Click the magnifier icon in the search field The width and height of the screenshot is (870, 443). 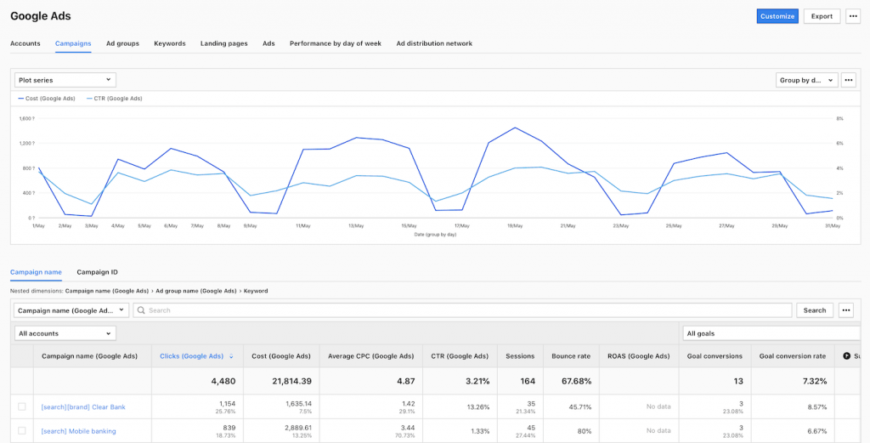pos(141,310)
